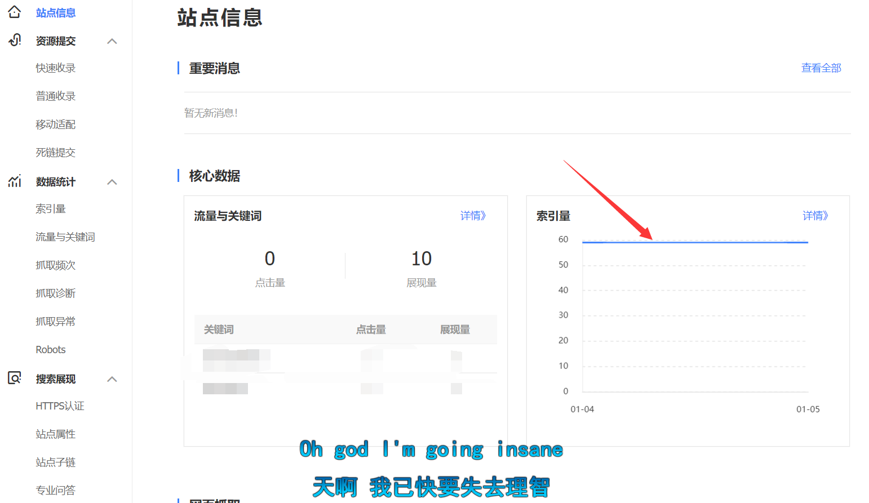Open 抓取异常 in sidebar

coord(56,322)
